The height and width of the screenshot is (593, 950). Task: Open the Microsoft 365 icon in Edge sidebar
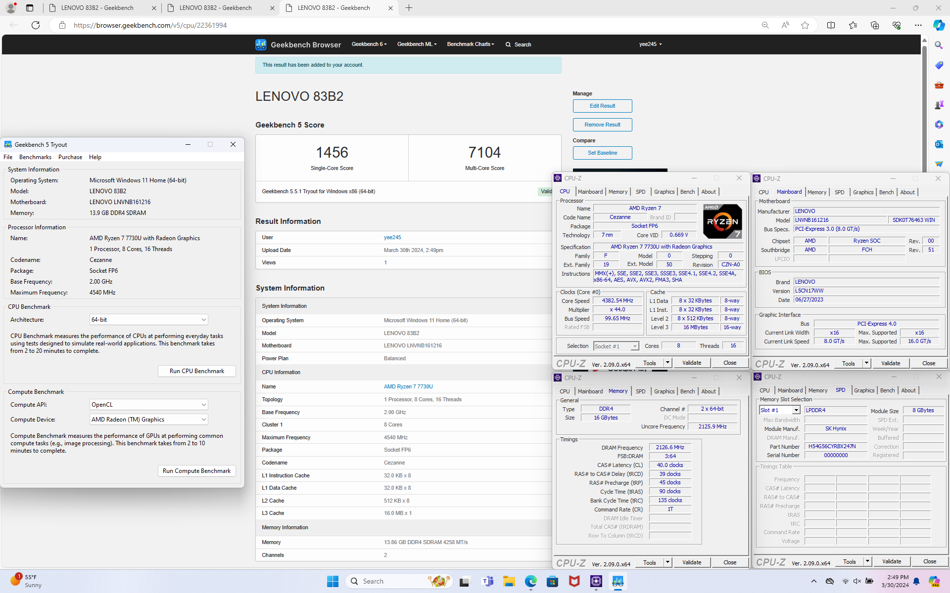939,125
